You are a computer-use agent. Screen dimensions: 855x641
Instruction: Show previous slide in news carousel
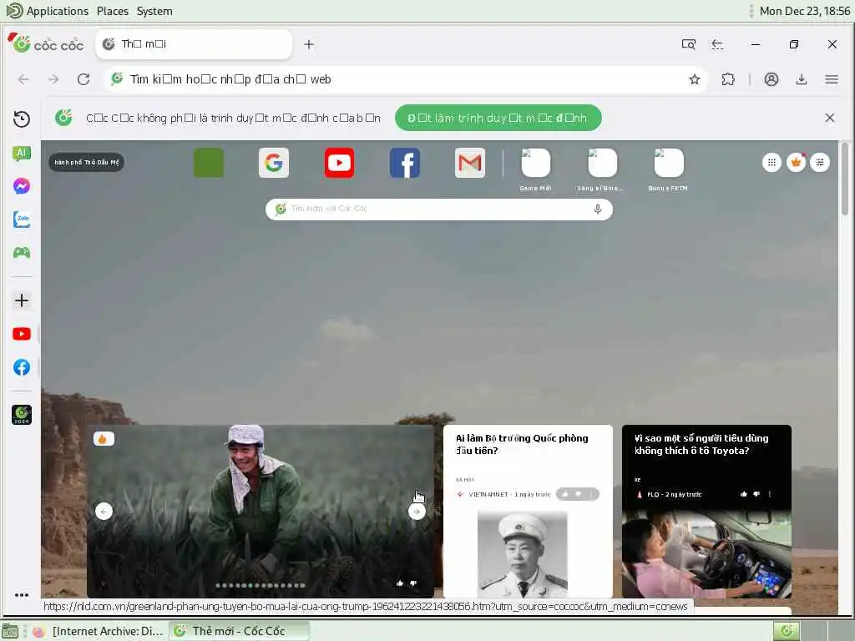(x=104, y=512)
